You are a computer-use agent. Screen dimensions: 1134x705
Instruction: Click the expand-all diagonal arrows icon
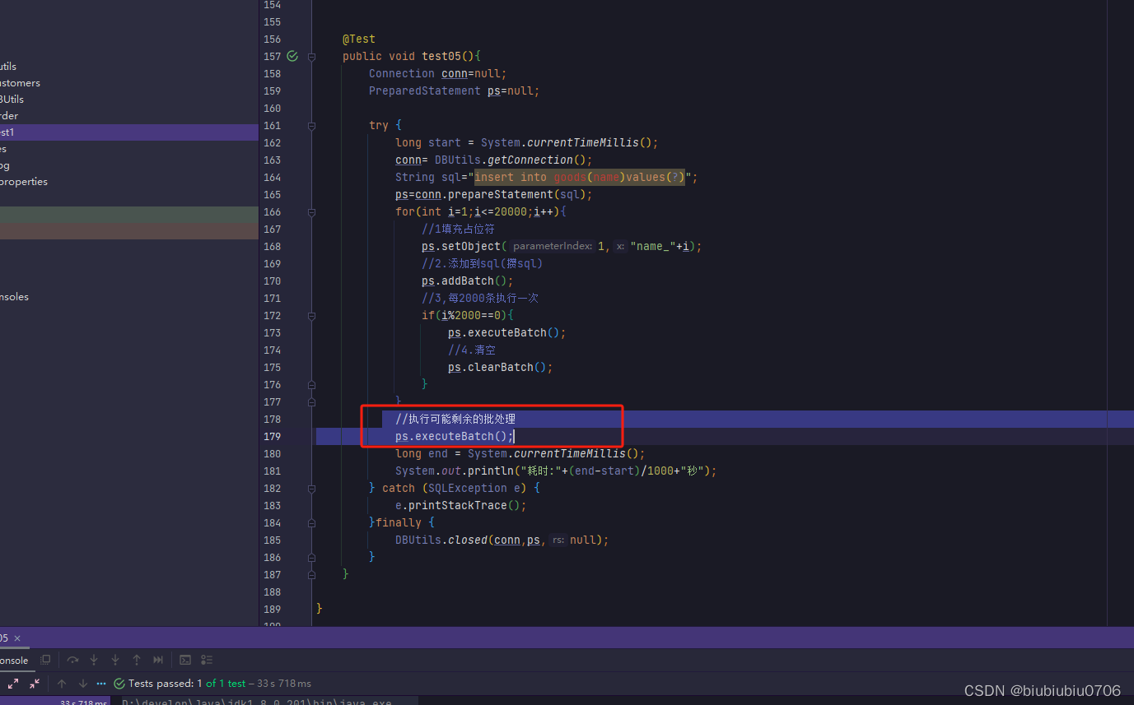tap(12, 683)
